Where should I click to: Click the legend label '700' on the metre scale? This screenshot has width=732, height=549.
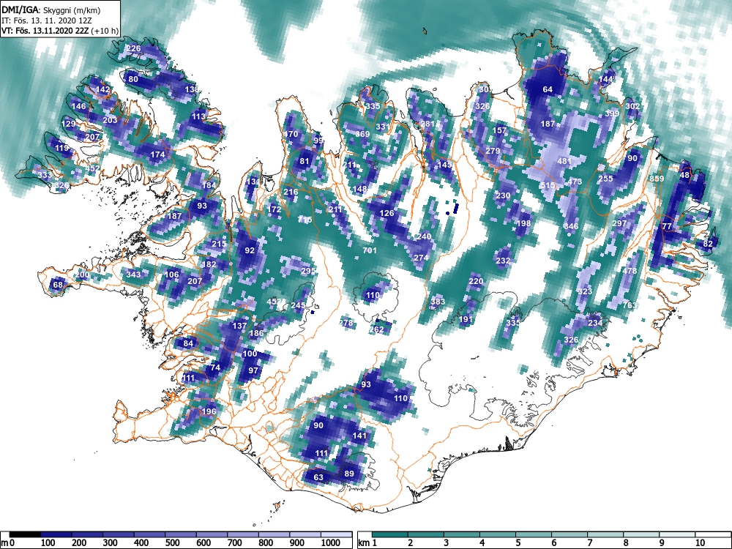pos(234,543)
